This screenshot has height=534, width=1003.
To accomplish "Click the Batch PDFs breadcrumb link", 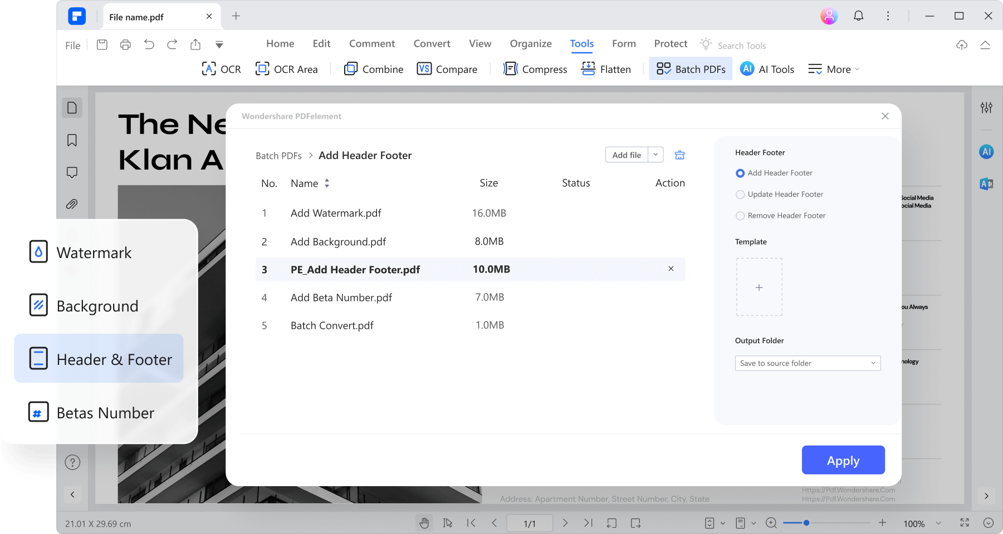I will [x=278, y=156].
